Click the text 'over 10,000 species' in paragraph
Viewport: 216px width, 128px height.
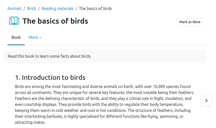[x=167, y=86]
